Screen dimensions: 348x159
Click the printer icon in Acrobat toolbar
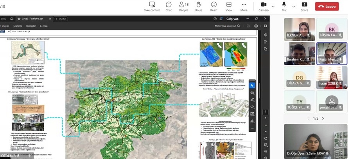[256, 26]
